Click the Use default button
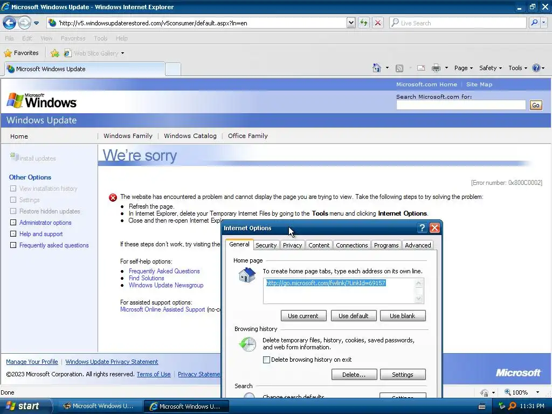This screenshot has width=552, height=414. pos(354,316)
